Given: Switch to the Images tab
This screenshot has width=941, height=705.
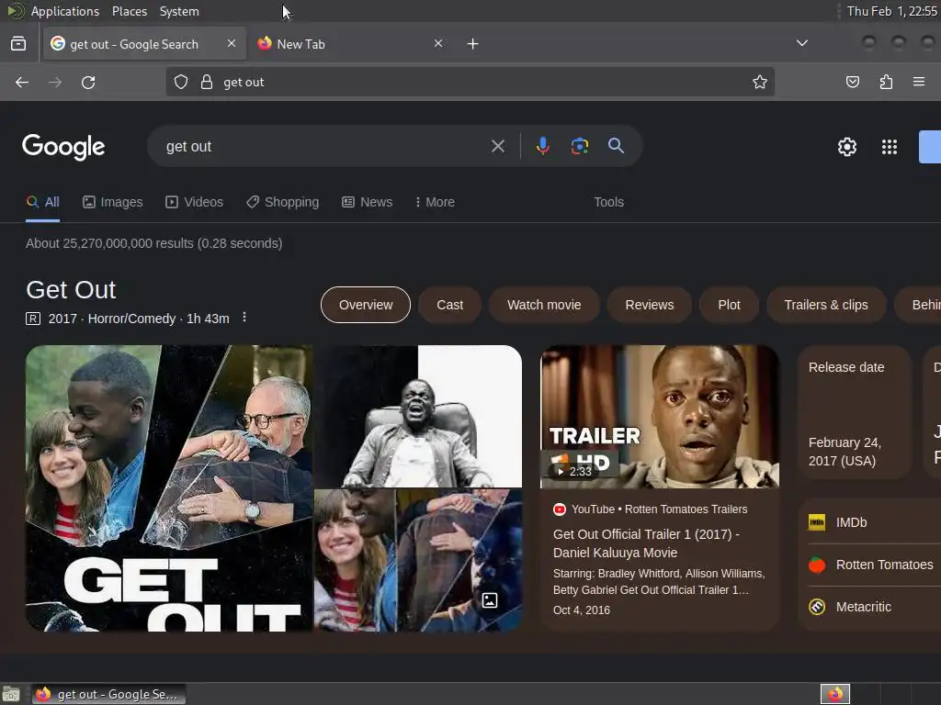Looking at the screenshot, I should coord(113,202).
